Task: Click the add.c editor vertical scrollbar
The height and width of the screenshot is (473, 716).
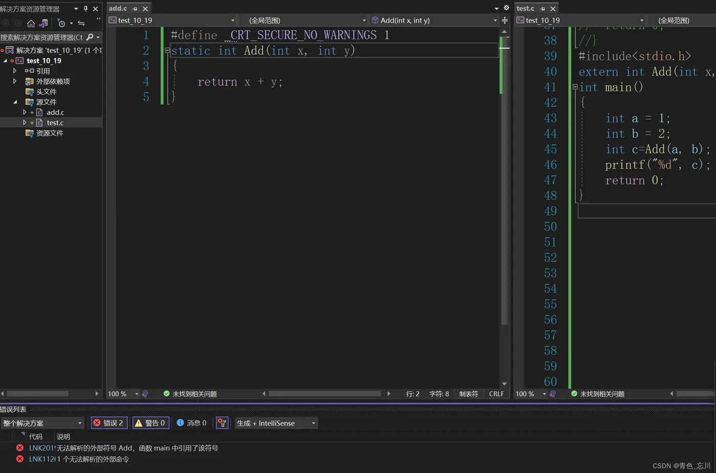Action: click(504, 205)
